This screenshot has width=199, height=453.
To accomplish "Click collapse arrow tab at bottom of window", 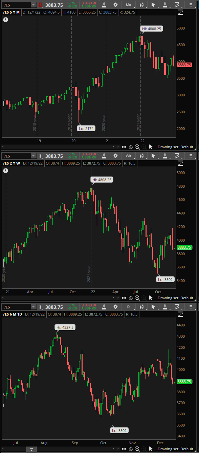I will [x=31, y=450].
